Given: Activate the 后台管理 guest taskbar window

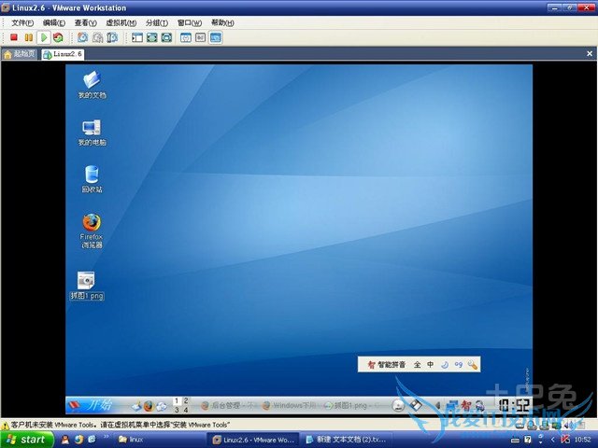Looking at the screenshot, I should pyautogui.click(x=229, y=406).
